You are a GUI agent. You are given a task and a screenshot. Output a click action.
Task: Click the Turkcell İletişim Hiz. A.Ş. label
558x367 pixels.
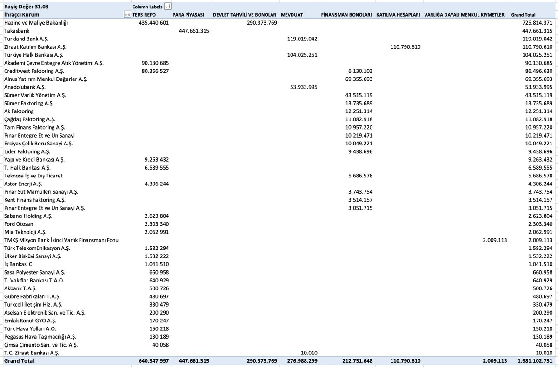pos(33,304)
